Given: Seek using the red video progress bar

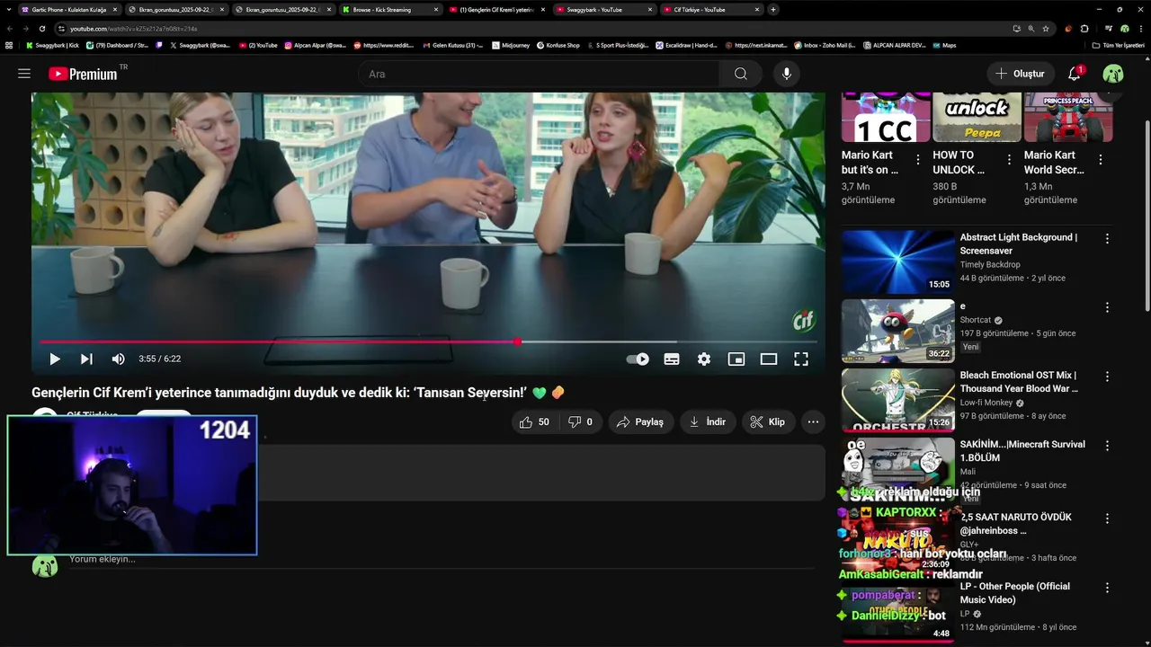Looking at the screenshot, I should click(428, 341).
